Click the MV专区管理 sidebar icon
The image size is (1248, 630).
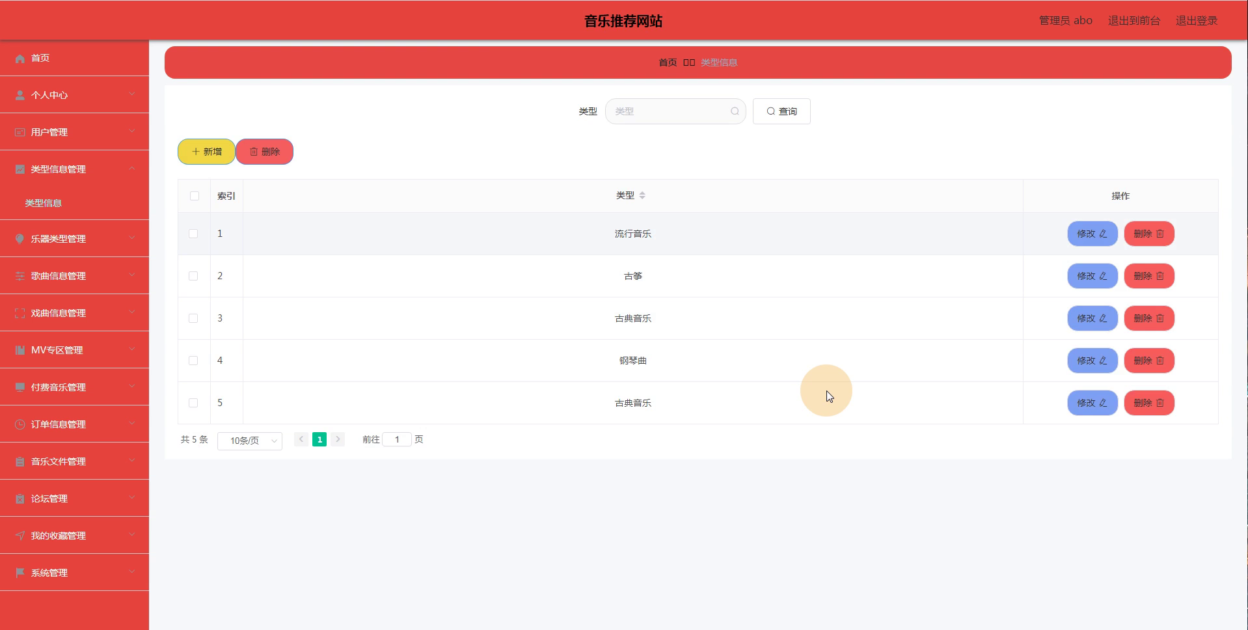20,350
